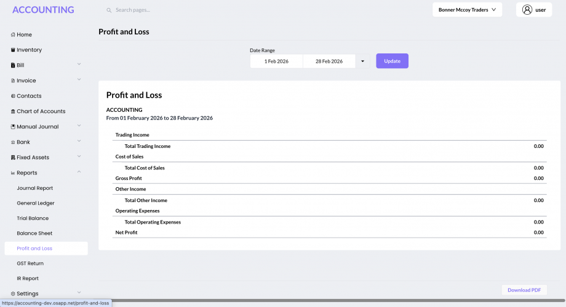Open the General Ledger report

click(x=36, y=203)
